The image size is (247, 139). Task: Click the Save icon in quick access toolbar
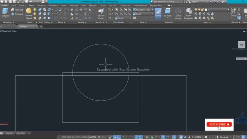click(10, 2)
